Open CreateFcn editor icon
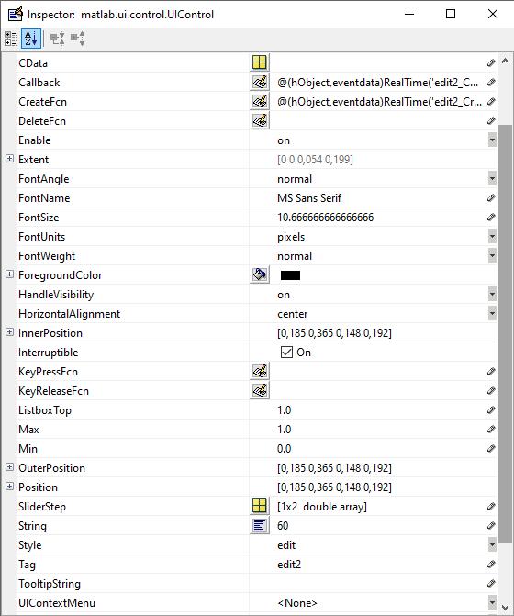Image resolution: width=514 pixels, height=616 pixels. (x=260, y=101)
